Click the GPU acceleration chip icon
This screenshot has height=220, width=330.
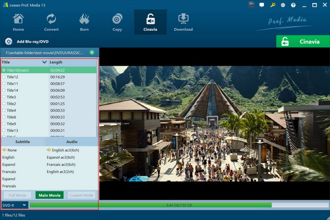(x=251, y=5)
